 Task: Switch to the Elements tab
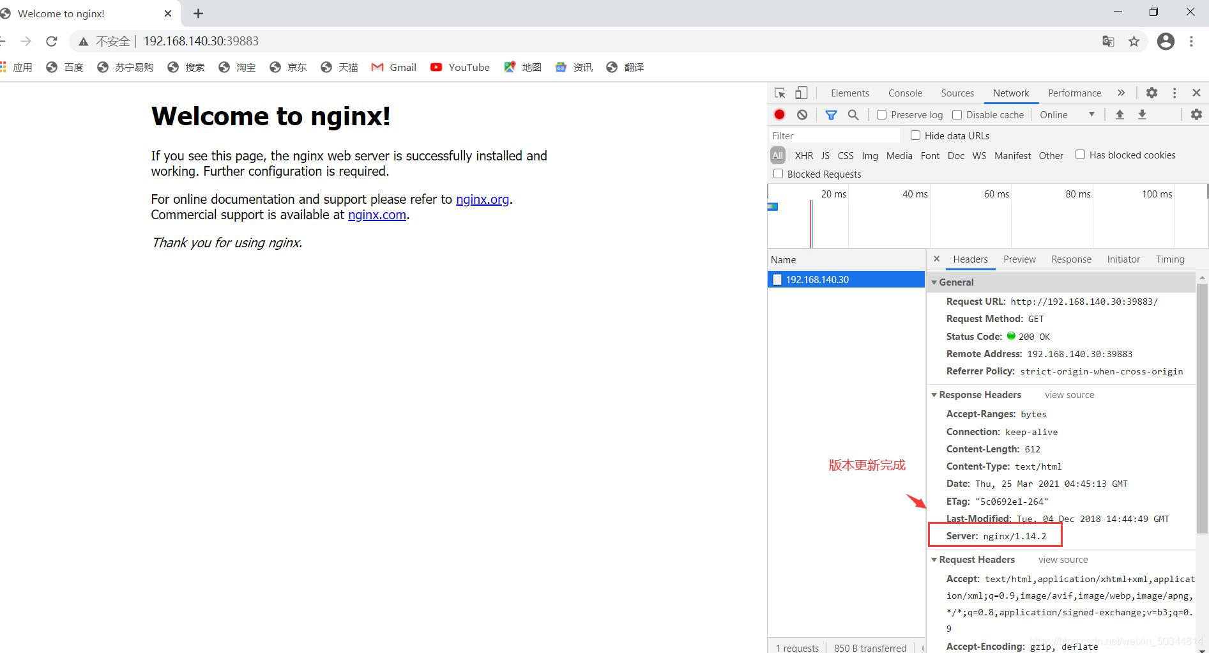click(x=850, y=93)
